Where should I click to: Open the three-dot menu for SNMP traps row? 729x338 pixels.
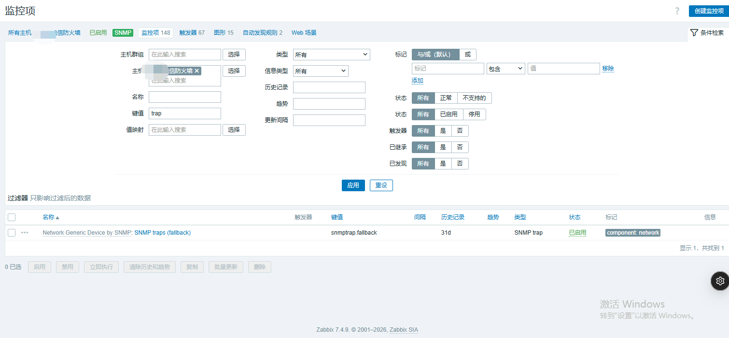(25, 233)
